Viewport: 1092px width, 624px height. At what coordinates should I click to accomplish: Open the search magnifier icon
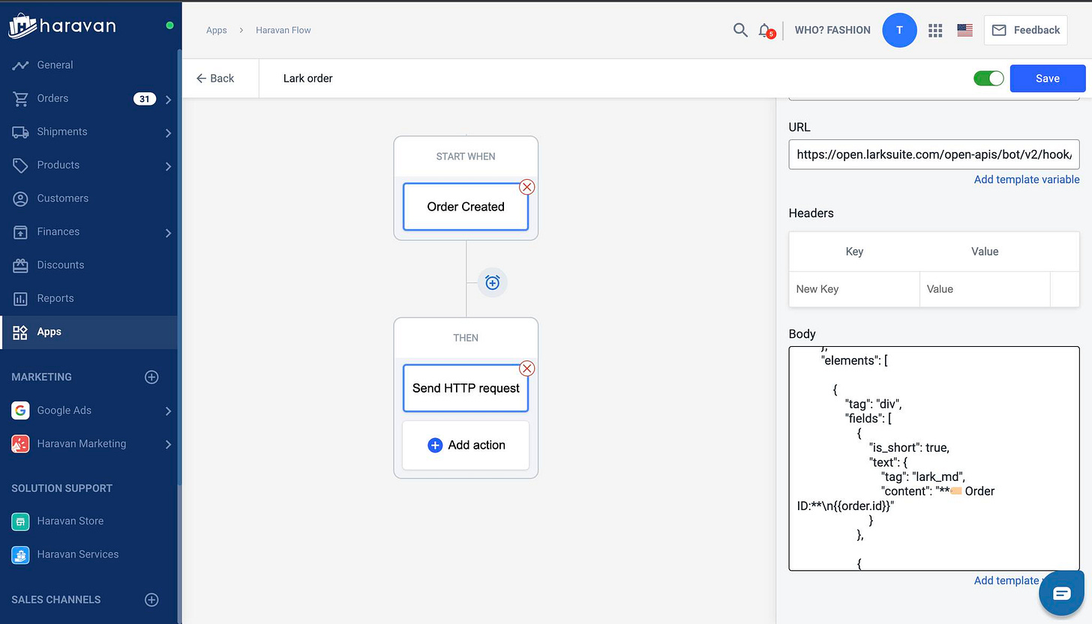coord(740,30)
